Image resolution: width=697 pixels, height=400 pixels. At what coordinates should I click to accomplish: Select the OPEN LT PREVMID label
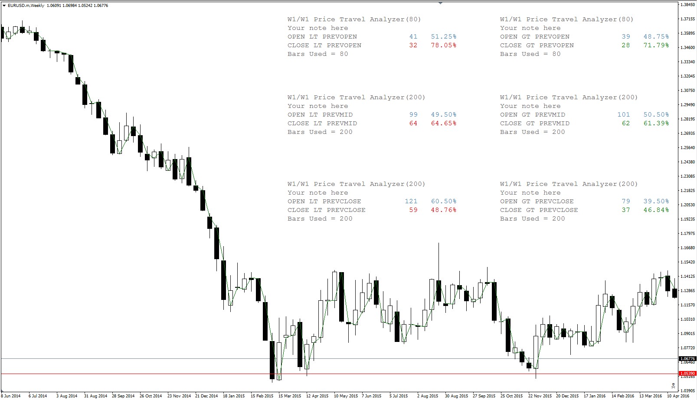coord(320,115)
